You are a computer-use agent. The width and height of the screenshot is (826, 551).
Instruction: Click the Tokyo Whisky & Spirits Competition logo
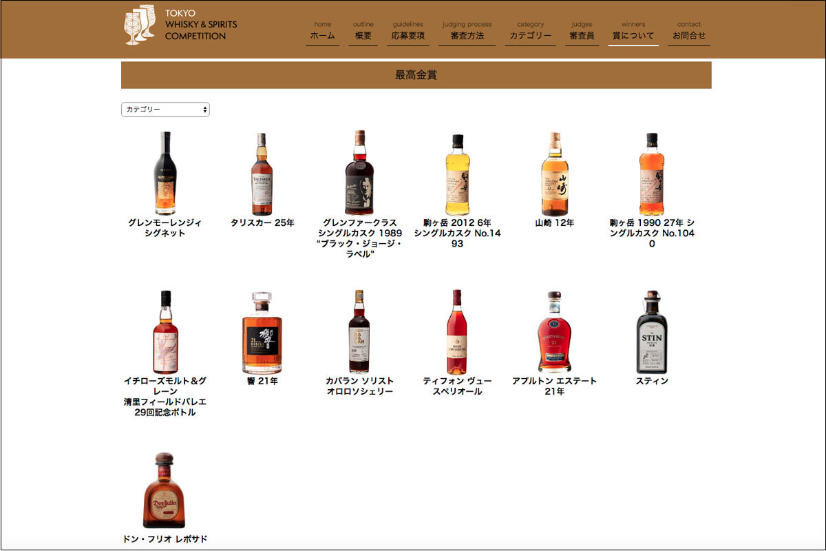click(180, 25)
